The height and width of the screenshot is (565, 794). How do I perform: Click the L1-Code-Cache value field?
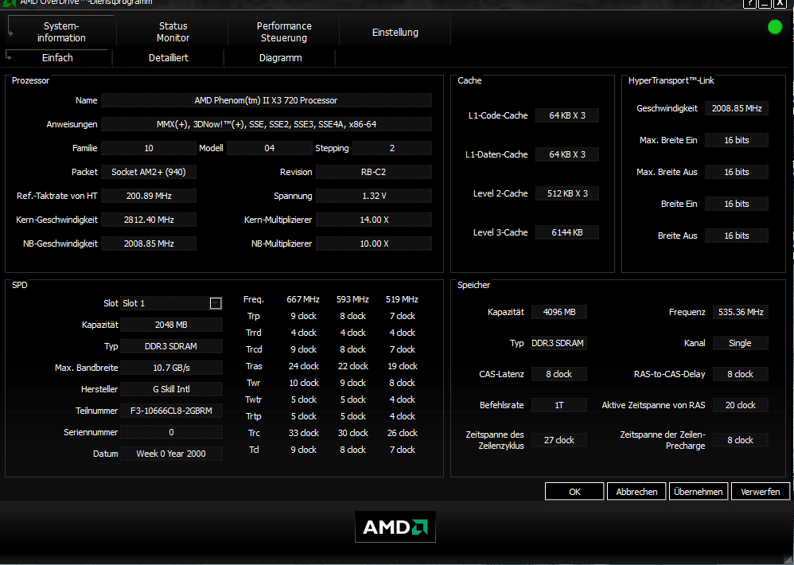[x=566, y=115]
